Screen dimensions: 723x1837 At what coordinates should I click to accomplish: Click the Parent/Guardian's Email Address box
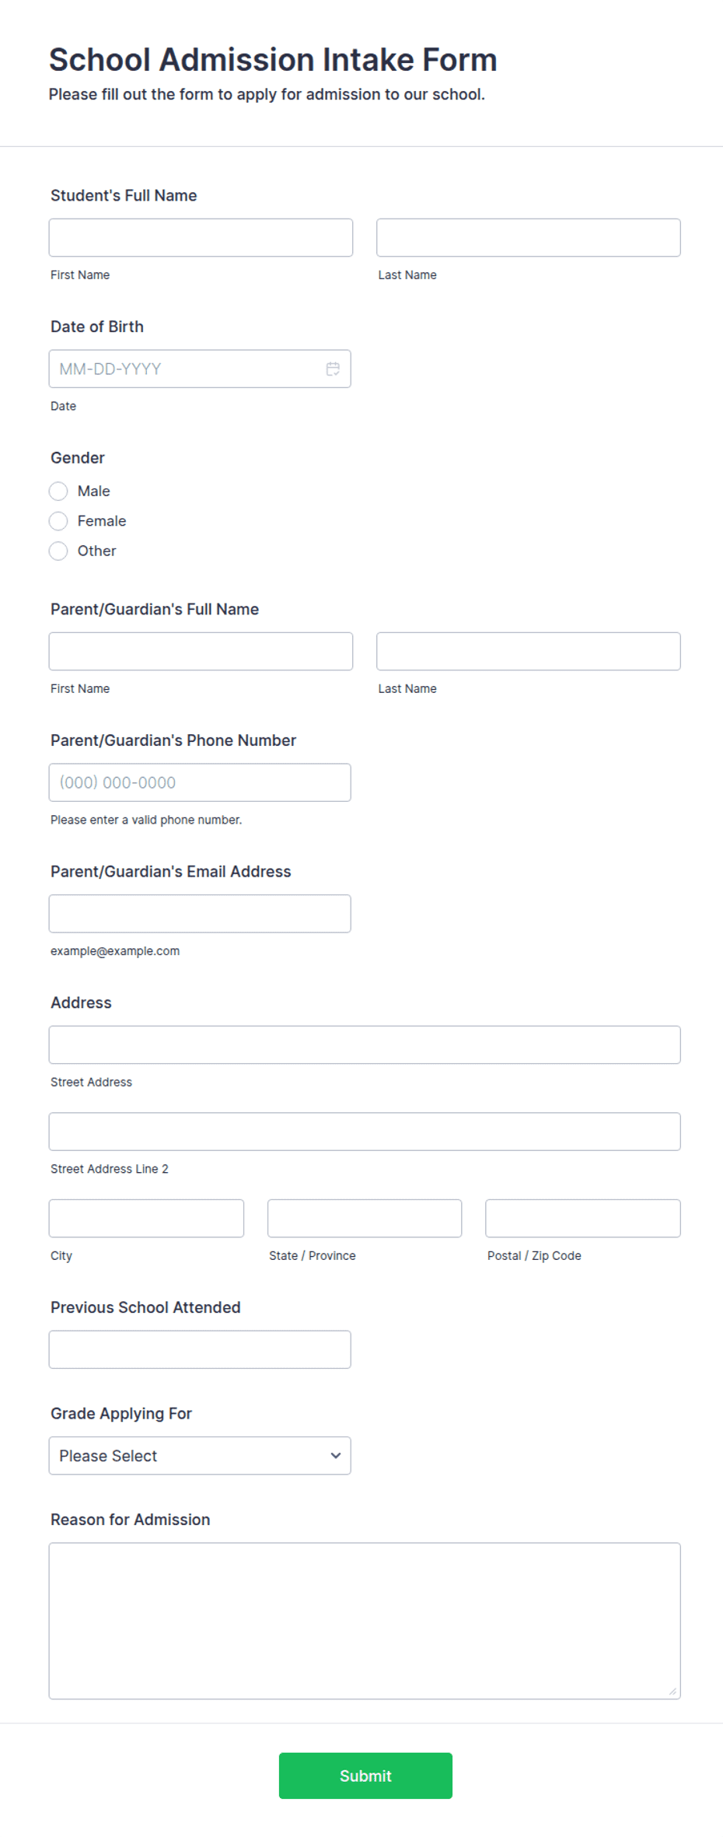tap(200, 913)
